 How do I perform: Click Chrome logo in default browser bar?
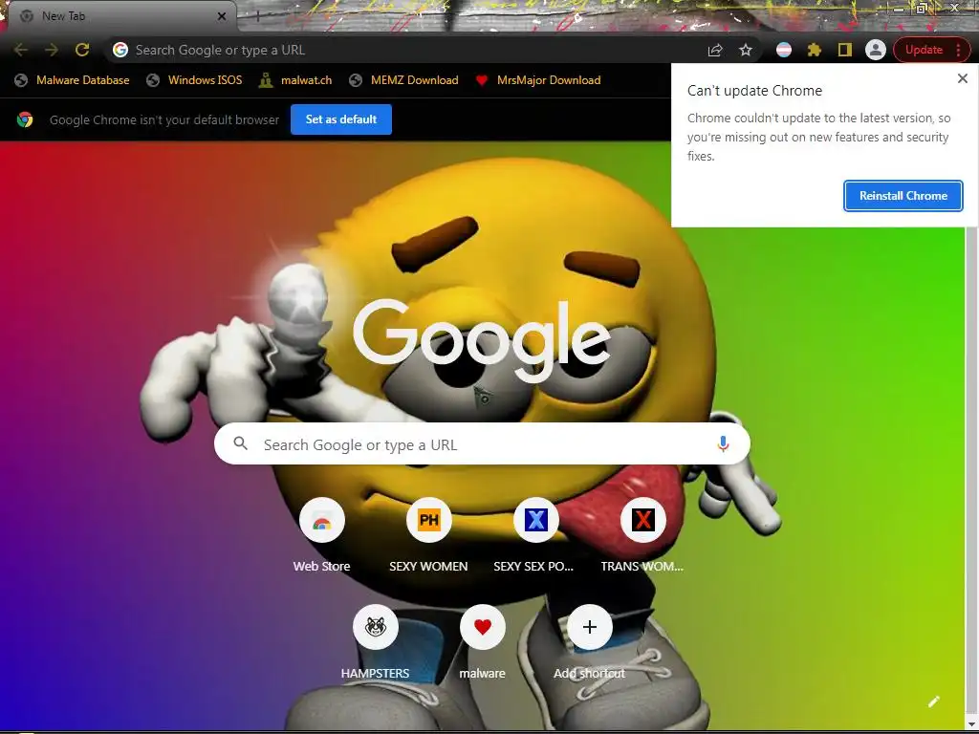click(25, 119)
